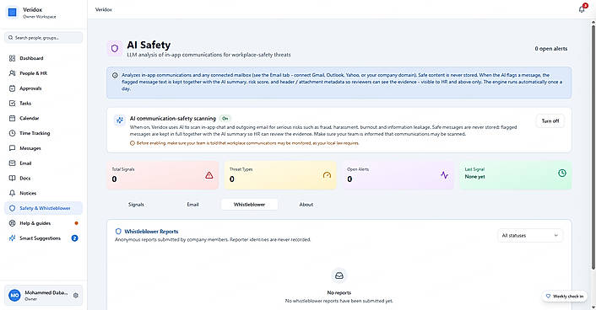
Task: Open the notifications bell
Action: (x=582, y=9)
